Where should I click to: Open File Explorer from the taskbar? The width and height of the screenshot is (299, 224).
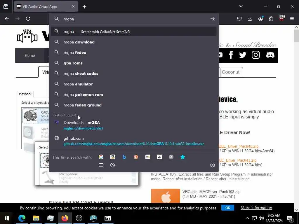[36, 218]
